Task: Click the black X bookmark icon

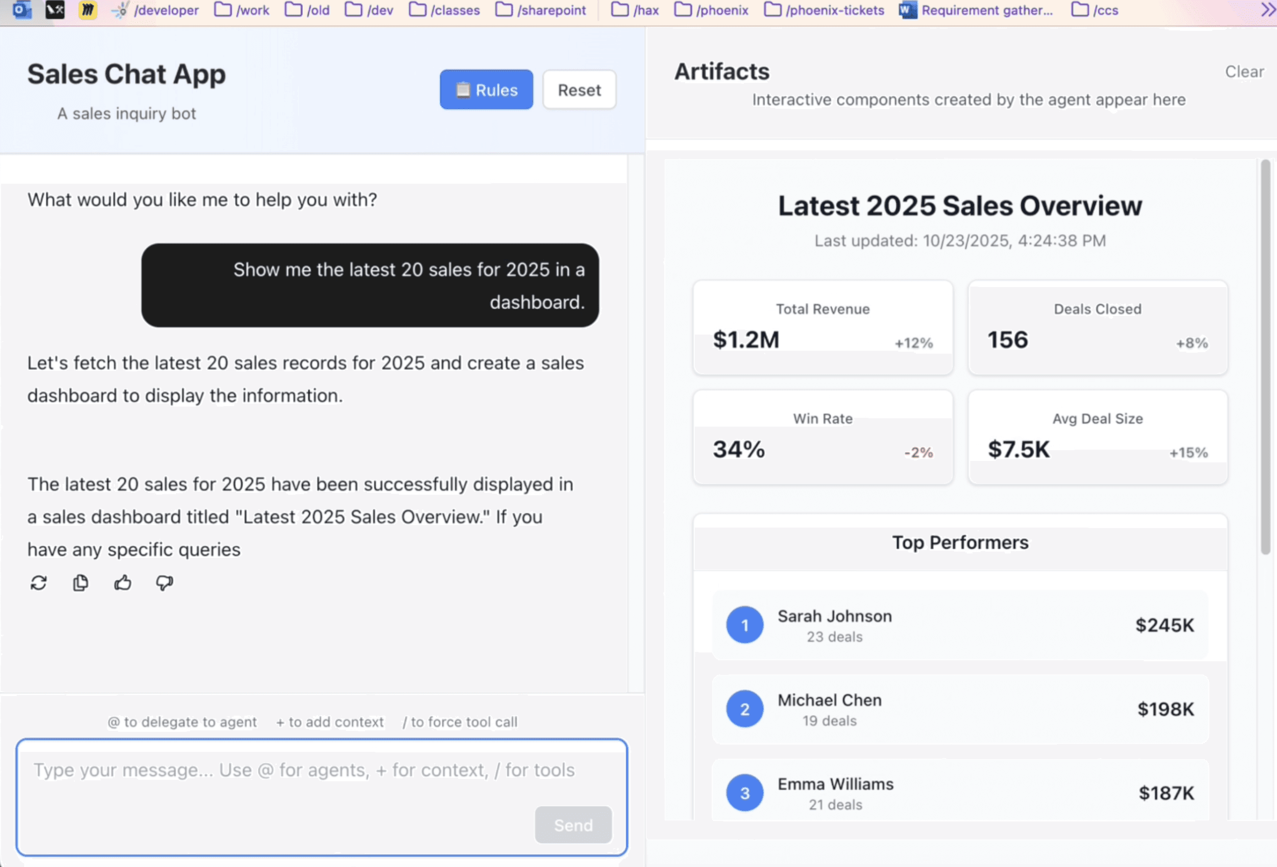Action: [x=55, y=9]
